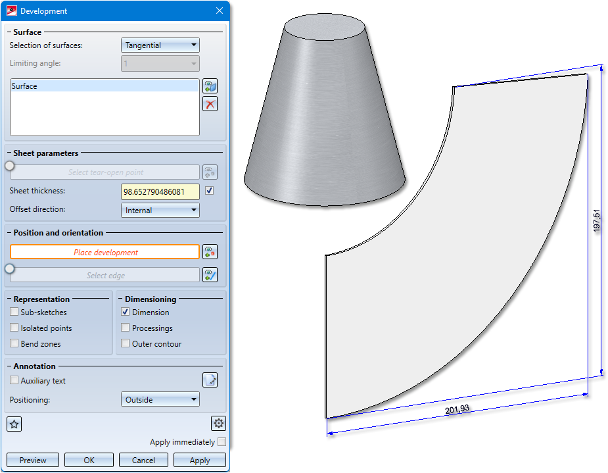The image size is (608, 473).
Task: Click the Sheet thickness input field
Action: click(x=160, y=191)
